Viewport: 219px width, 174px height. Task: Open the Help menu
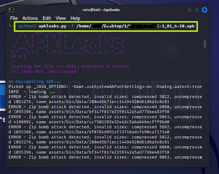(x=75, y=18)
